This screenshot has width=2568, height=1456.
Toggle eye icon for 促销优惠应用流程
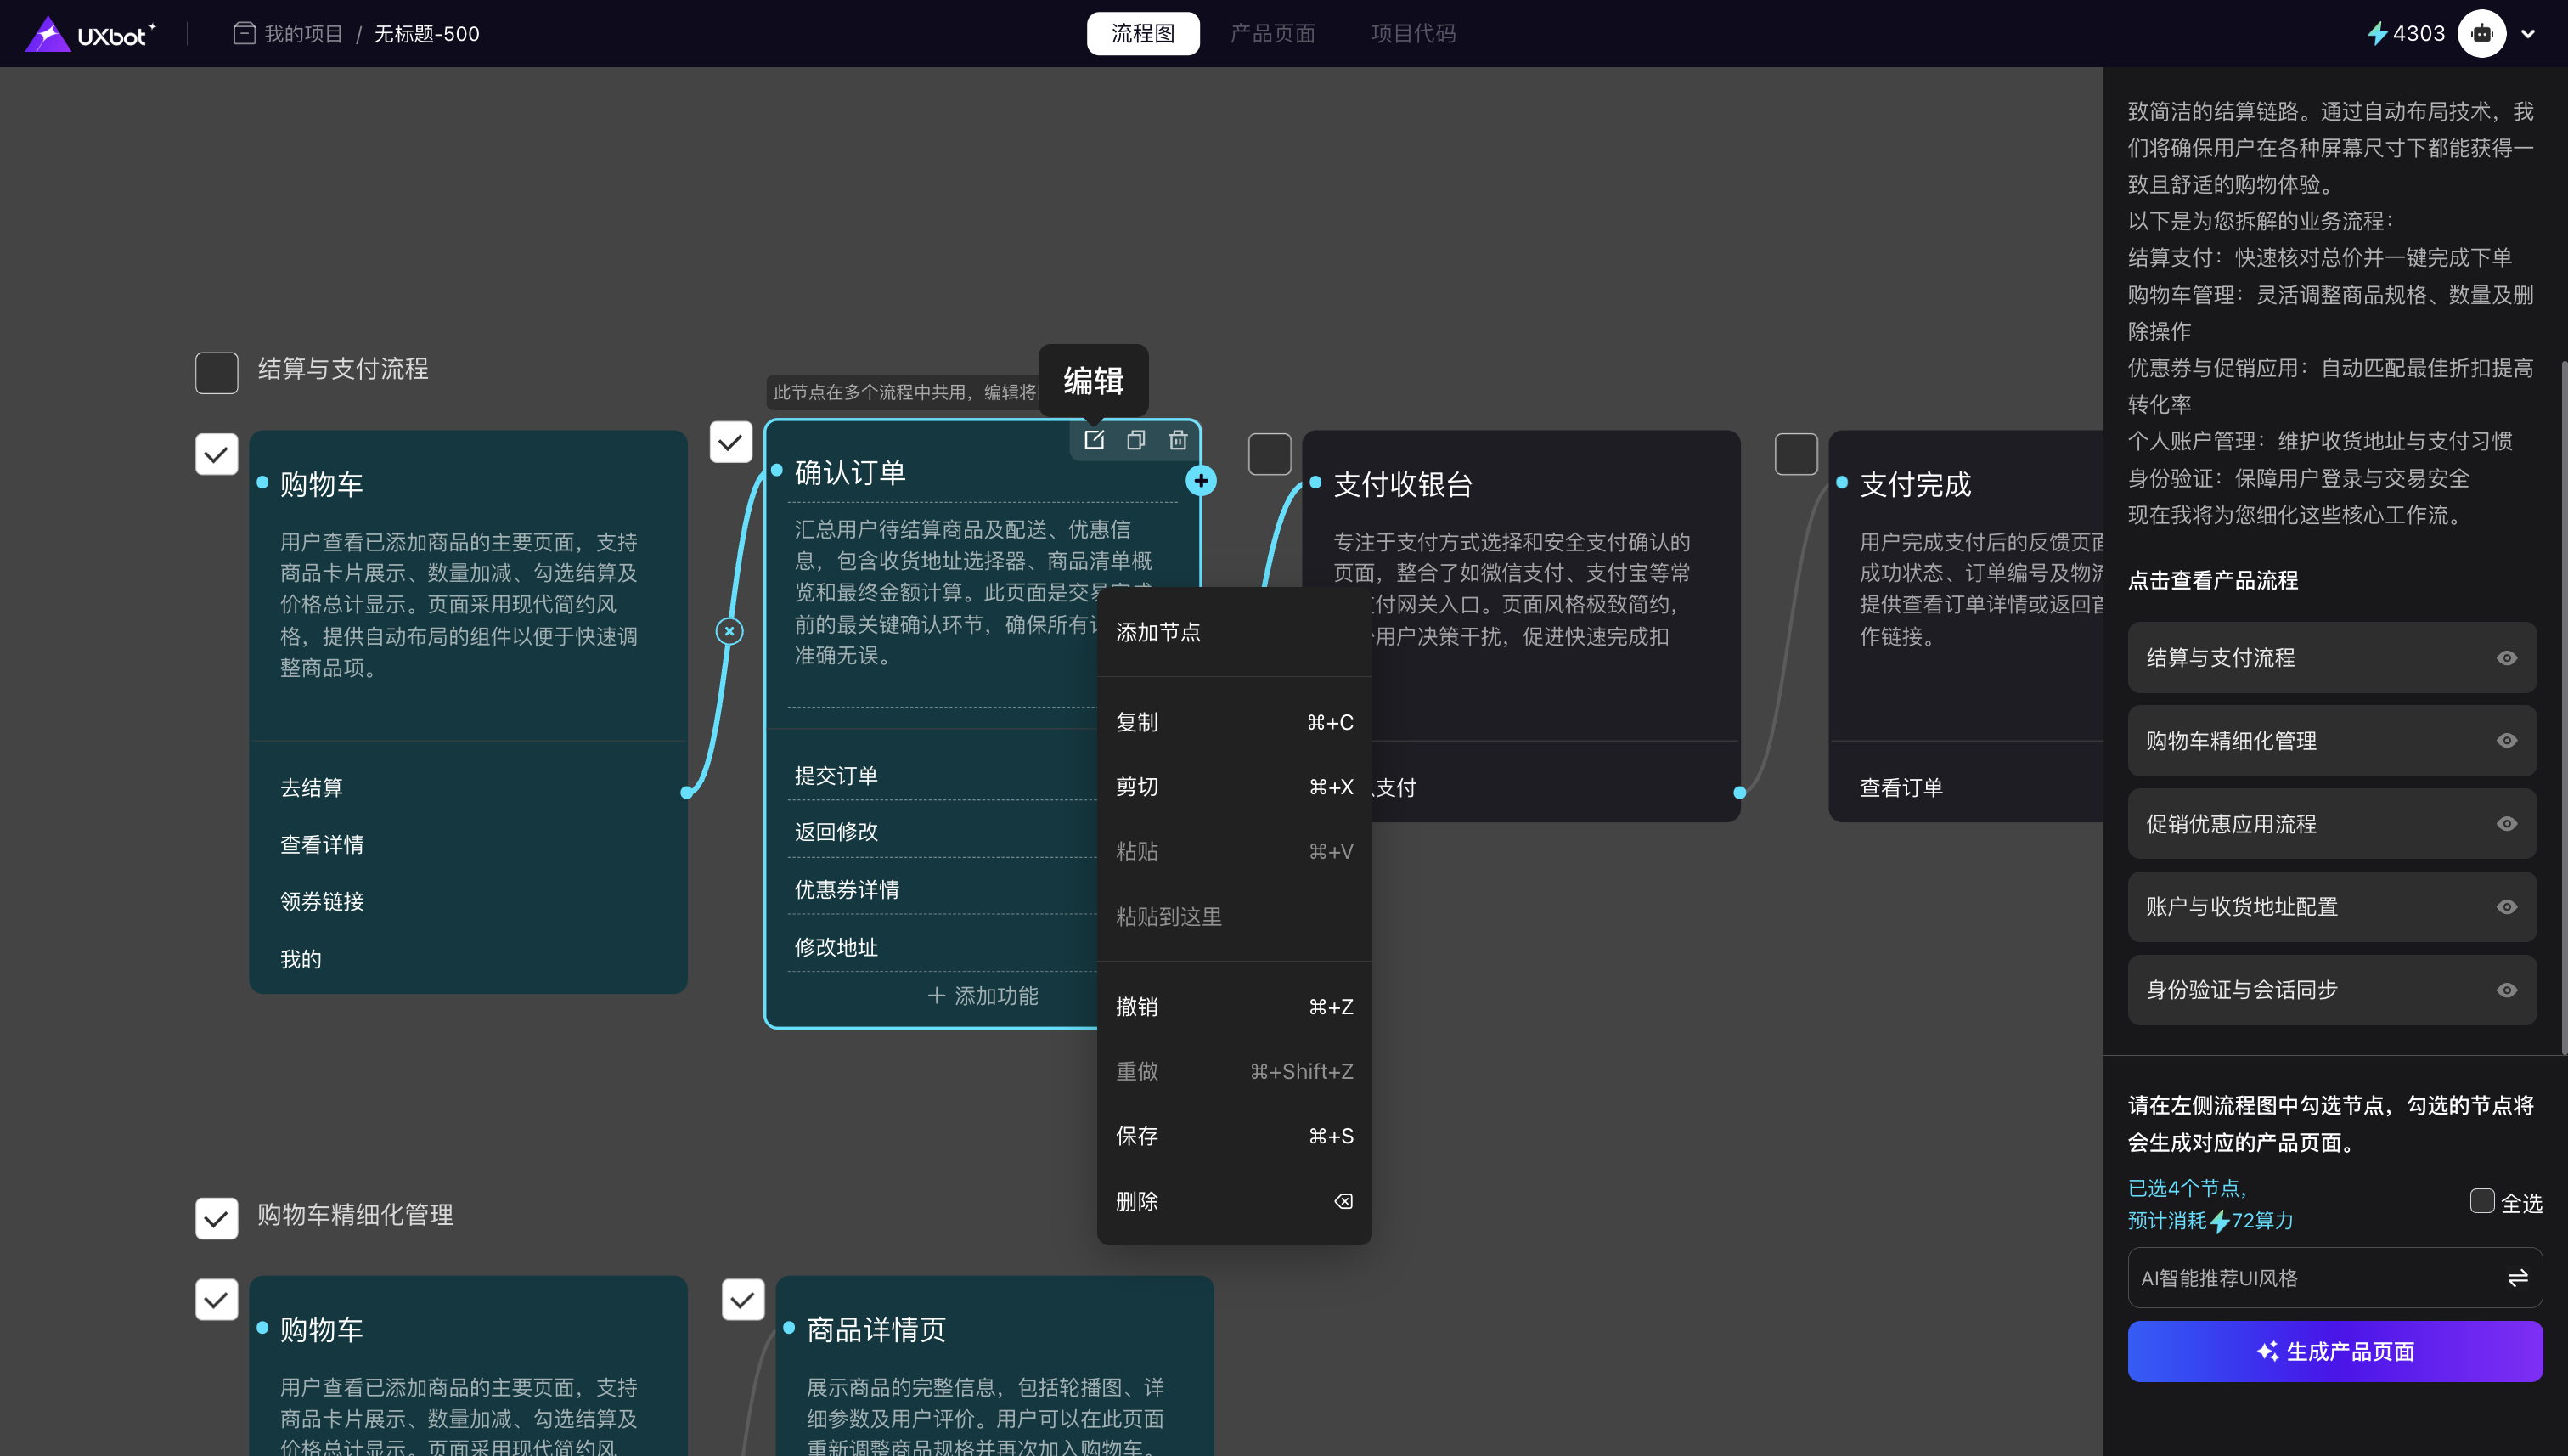(2506, 824)
